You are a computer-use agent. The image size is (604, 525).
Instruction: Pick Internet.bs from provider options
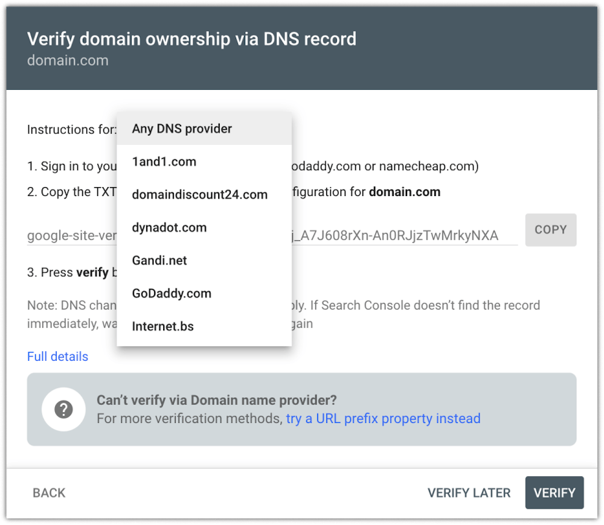coord(162,326)
